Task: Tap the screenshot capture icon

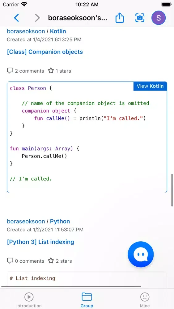Action: coord(140,18)
